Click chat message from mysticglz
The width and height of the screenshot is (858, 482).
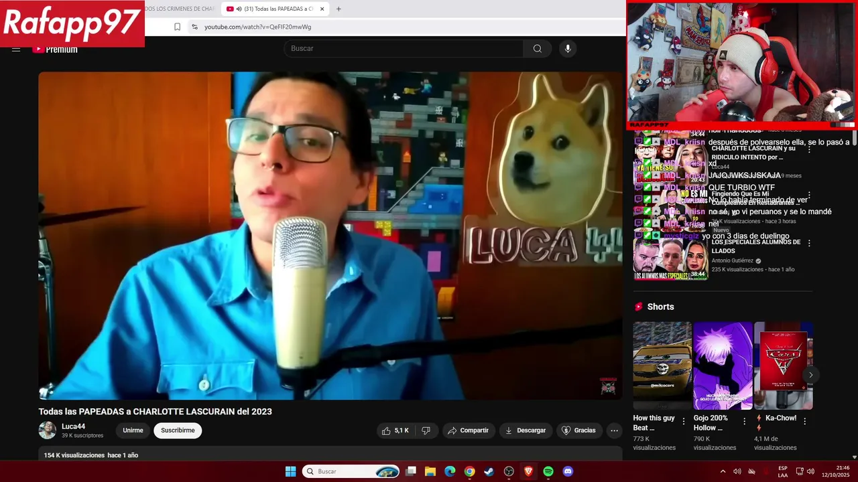coord(712,236)
